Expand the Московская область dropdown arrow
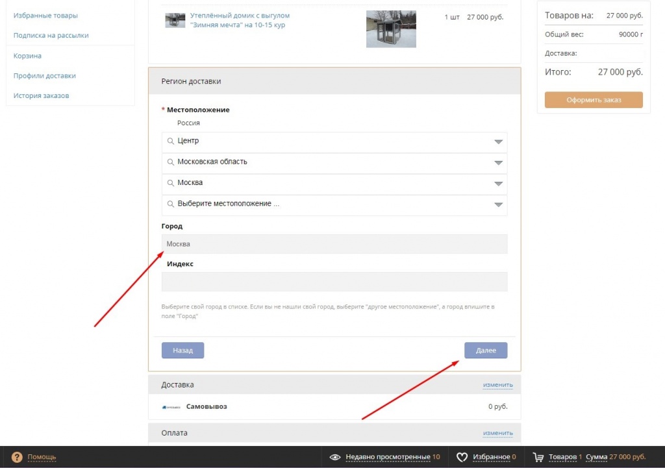 (498, 163)
